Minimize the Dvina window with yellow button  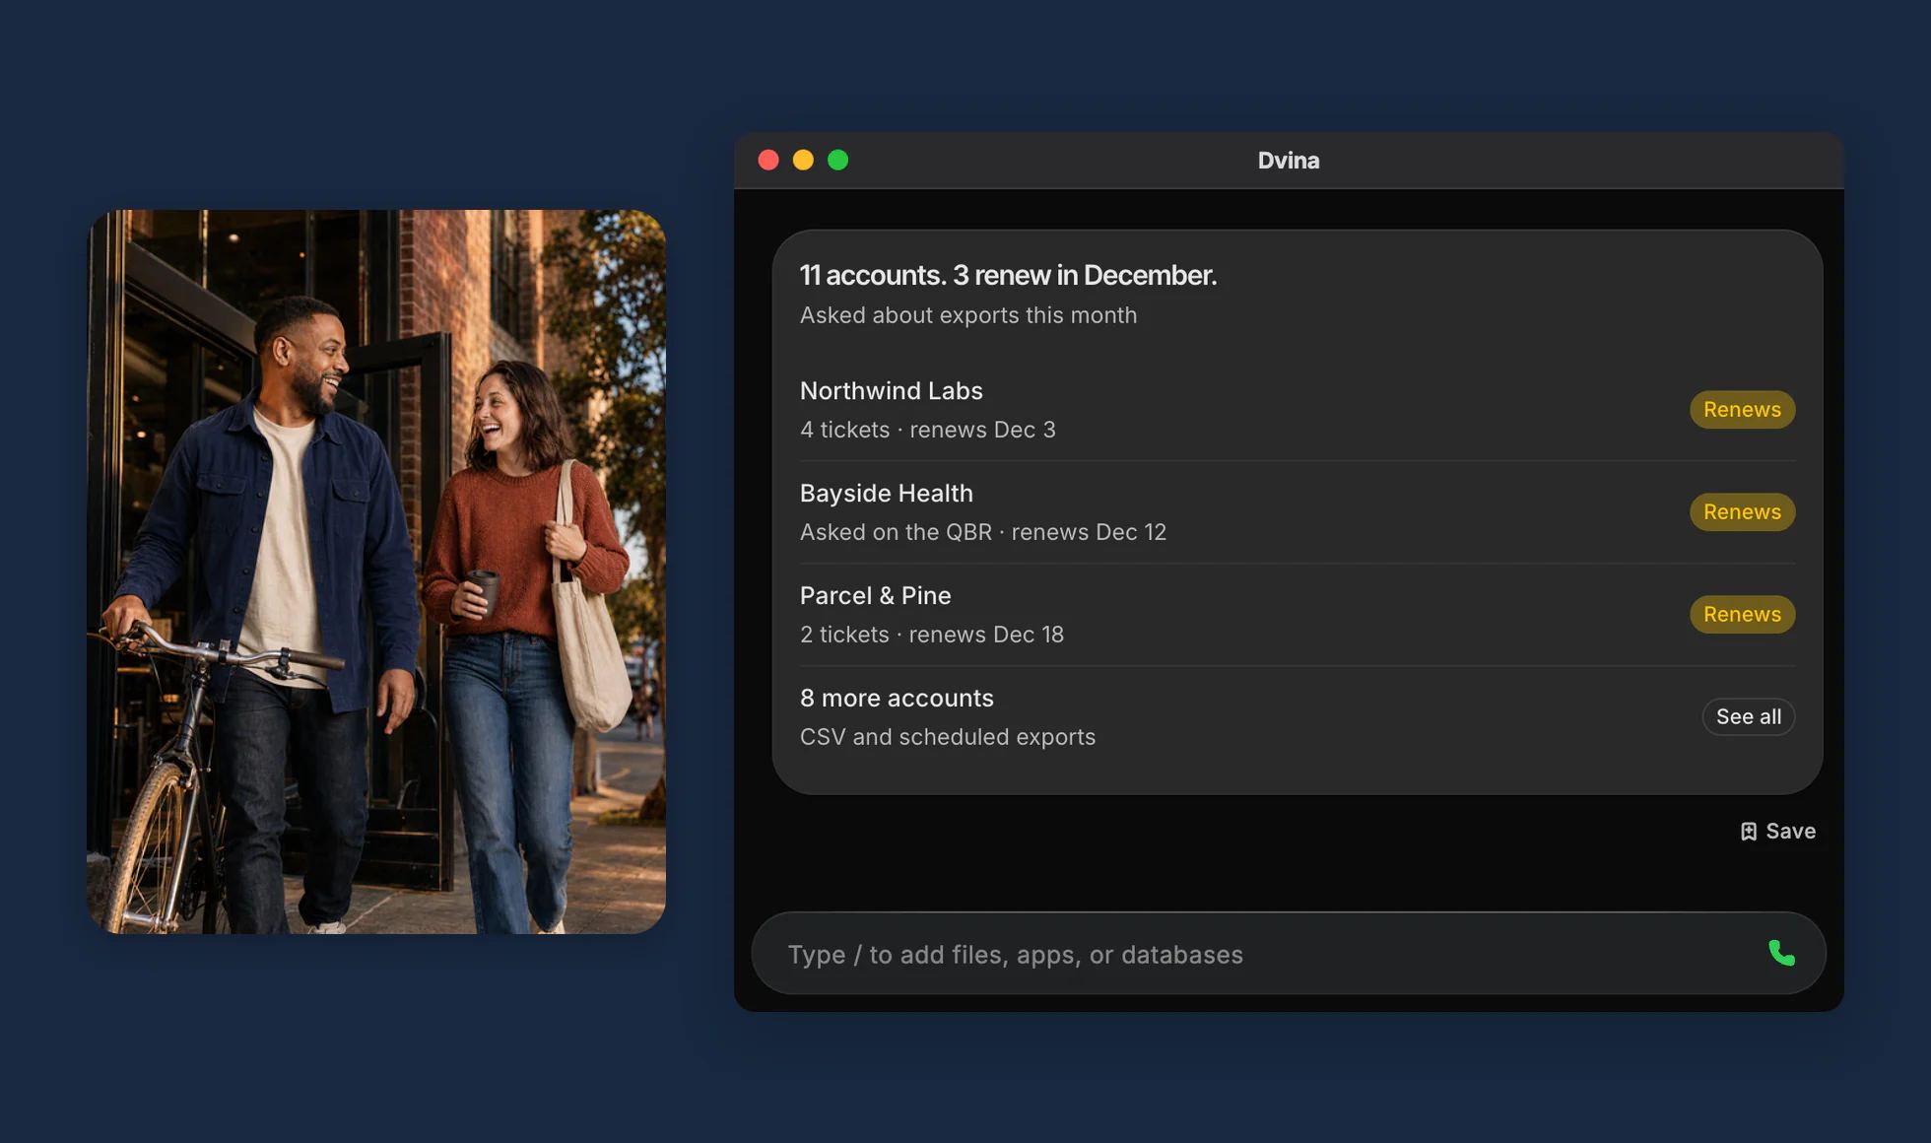coord(803,160)
